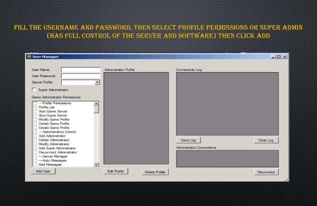Screen dimensions: 317x206
Task: Click inside the Administrator Connections list
Action: 227,159
